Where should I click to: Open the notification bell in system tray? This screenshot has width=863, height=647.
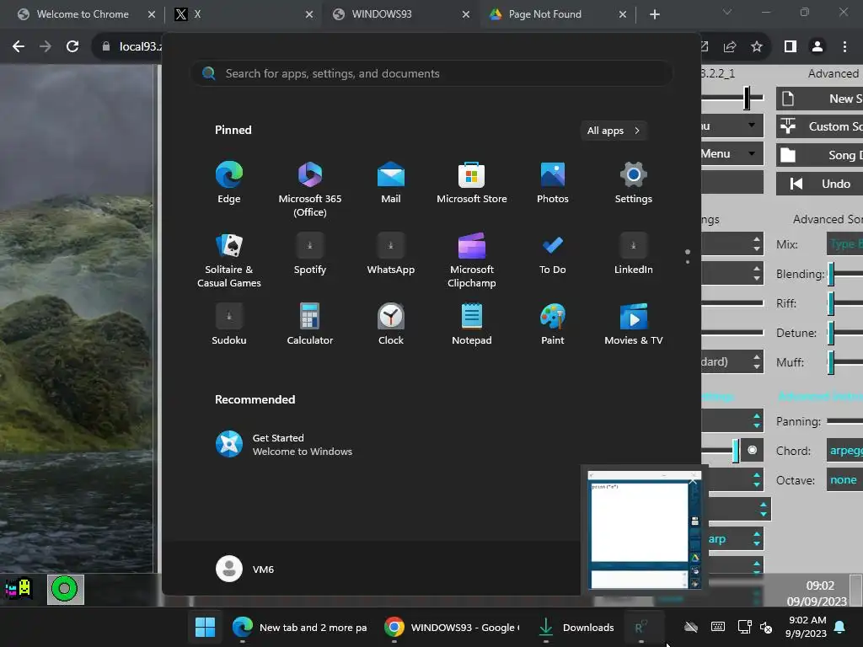(840, 627)
